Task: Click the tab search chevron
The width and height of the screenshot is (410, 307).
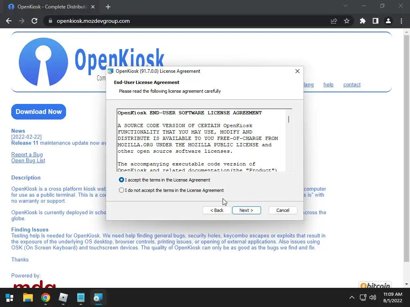Action: tap(346, 6)
